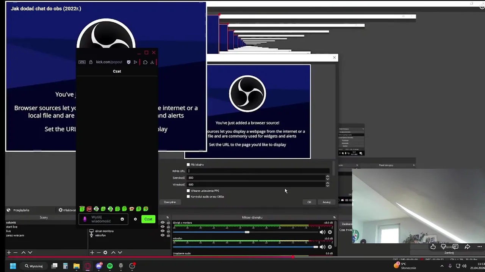Click the green Czat send button

[148, 219]
